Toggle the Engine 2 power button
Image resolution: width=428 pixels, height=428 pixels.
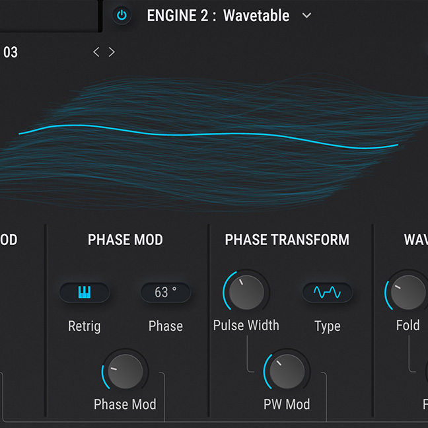122,16
